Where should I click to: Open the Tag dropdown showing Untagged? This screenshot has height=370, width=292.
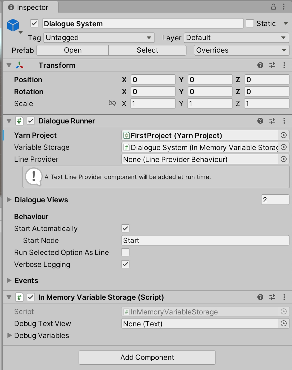pyautogui.click(x=99, y=38)
